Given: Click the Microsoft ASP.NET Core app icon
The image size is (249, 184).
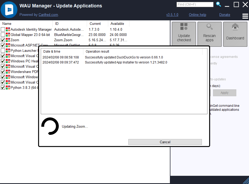Looking at the screenshot, I should point(8,45).
